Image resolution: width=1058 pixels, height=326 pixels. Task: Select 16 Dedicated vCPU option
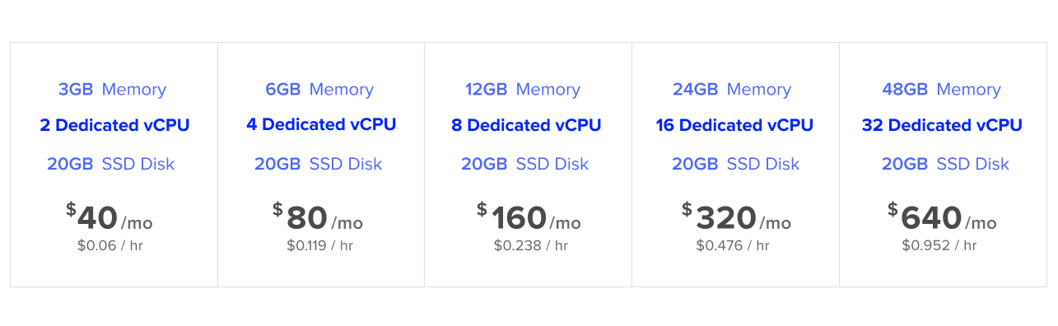pyautogui.click(x=734, y=125)
